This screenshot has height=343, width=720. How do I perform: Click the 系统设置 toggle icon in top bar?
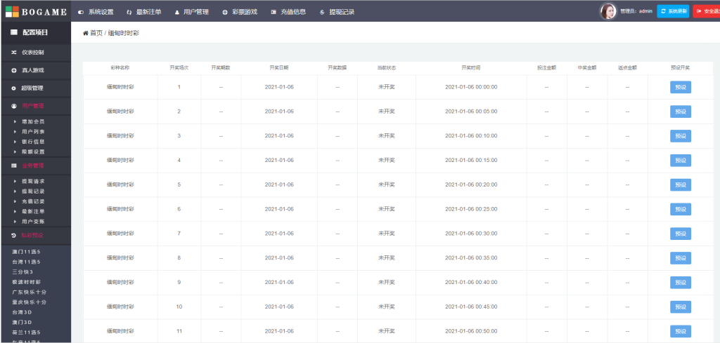pyautogui.click(x=80, y=12)
